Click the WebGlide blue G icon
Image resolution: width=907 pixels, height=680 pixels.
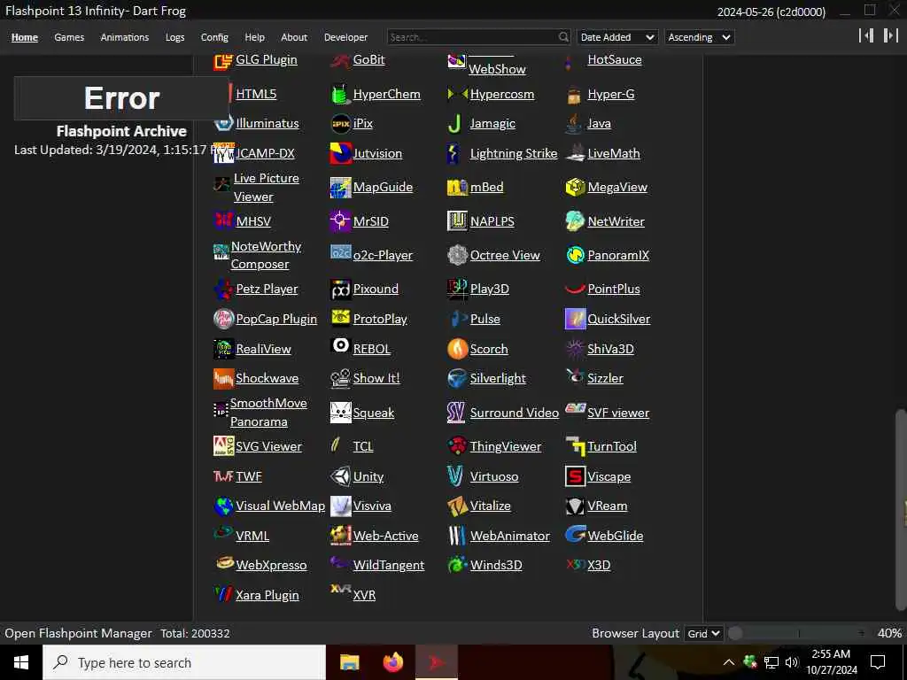pos(575,534)
